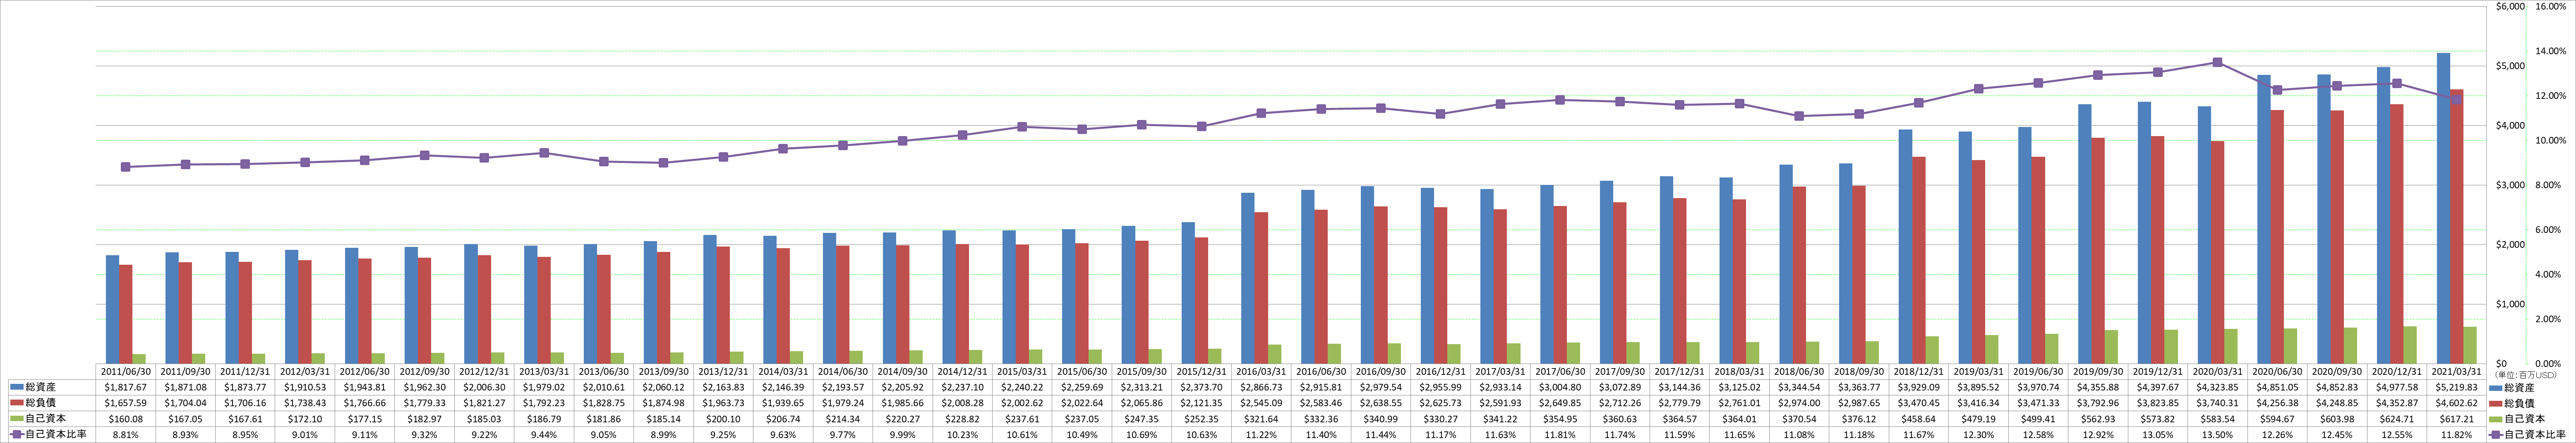Click the red total liabilities bar for 2016/03/31
This screenshot has height=443, width=2576.
click(x=1261, y=288)
